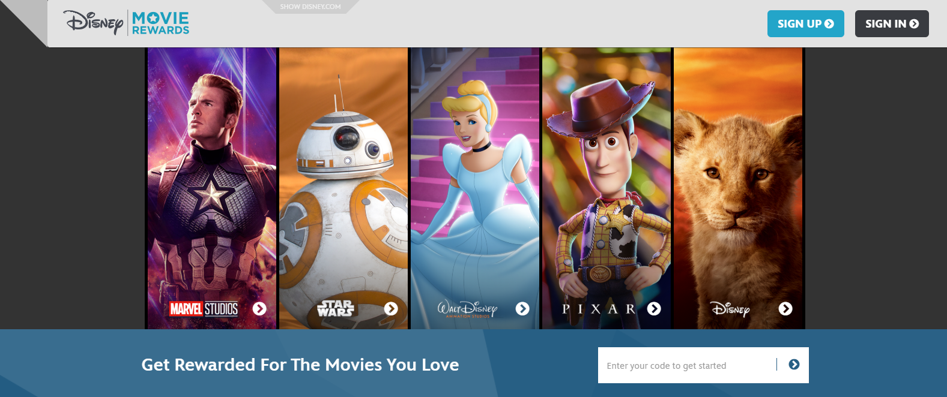Viewport: 947px width, 397px height.
Task: Click the Marvel Studios logo
Action: (204, 309)
